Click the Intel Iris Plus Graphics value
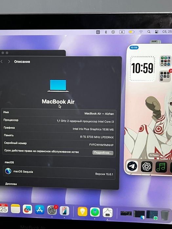Image resolution: width=172 pixels, height=229 pixels. (93, 129)
